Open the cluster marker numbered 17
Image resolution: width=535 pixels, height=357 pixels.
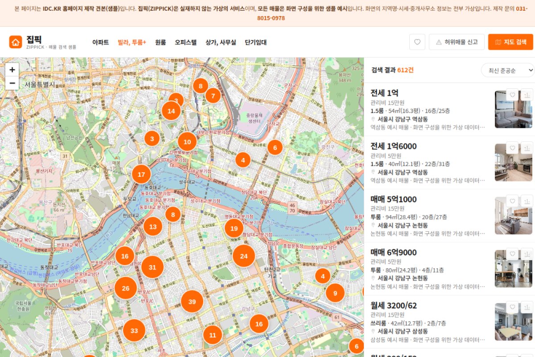click(141, 174)
